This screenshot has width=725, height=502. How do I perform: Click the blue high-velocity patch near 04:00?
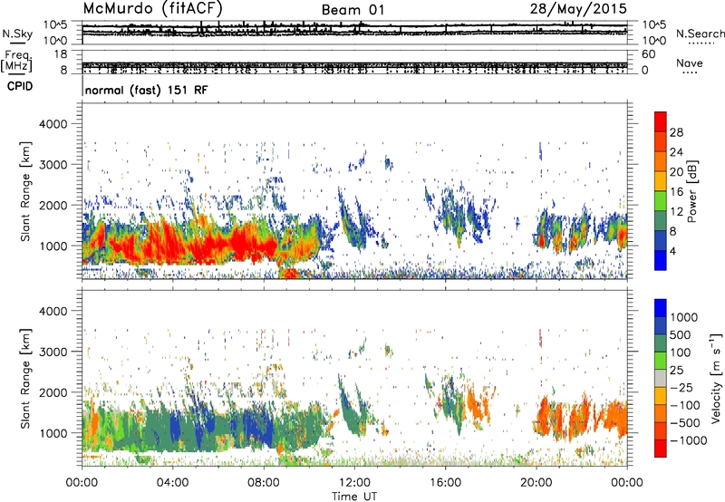tap(176, 428)
